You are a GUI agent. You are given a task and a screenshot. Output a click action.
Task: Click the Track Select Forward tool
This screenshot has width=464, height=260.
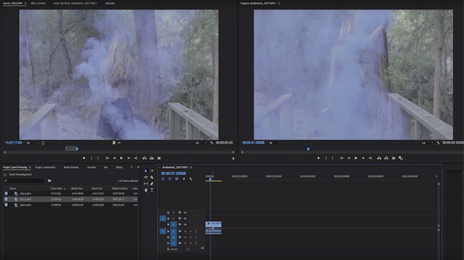(x=152, y=171)
